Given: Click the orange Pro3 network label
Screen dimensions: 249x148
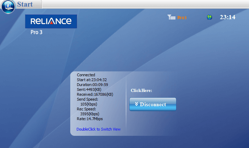Looking at the screenshot, I should 182,17.
